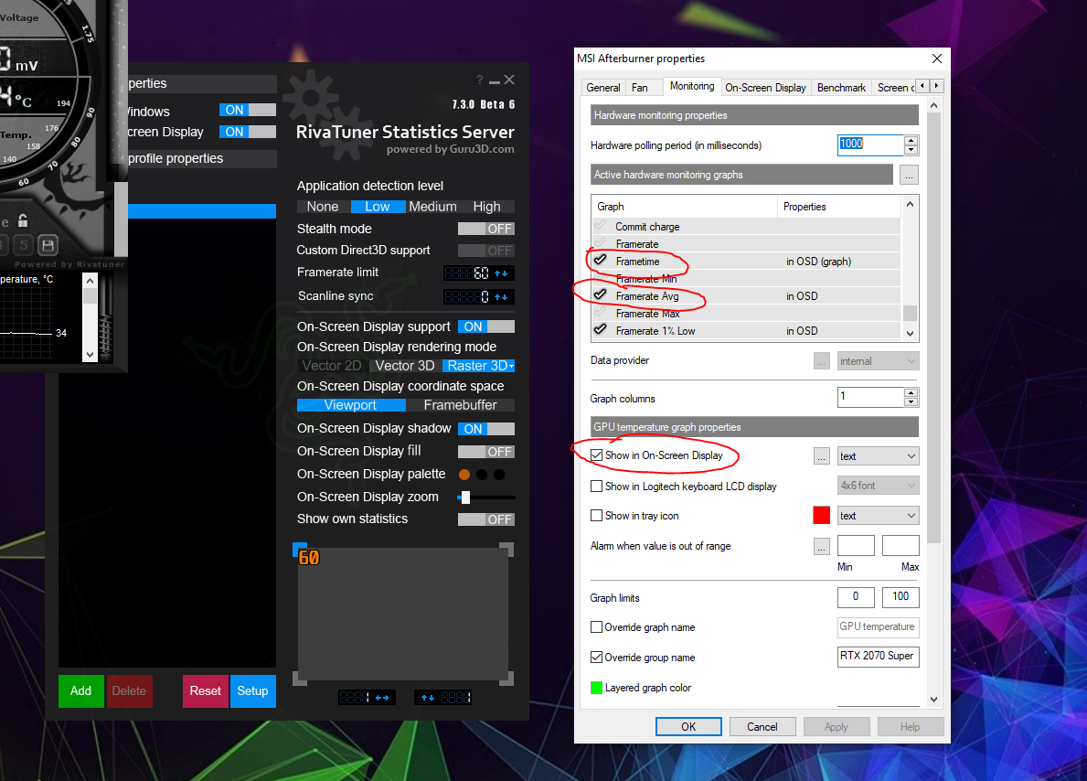Open the Data provider internal dropdown
This screenshot has width=1087, height=781.
click(879, 361)
